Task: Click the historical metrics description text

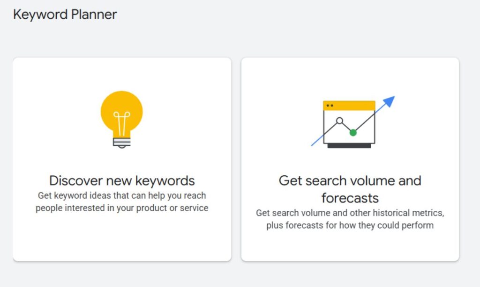Action: [x=350, y=220]
